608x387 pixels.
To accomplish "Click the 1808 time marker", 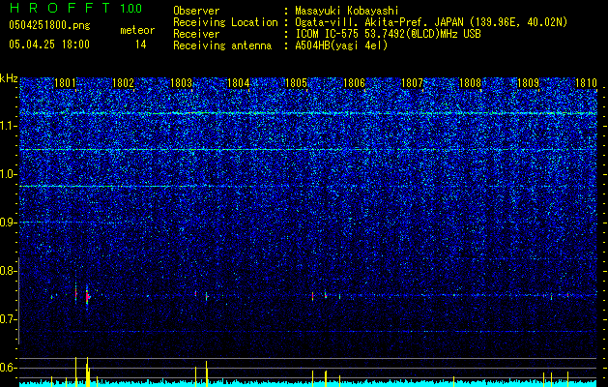I will 470,83.
